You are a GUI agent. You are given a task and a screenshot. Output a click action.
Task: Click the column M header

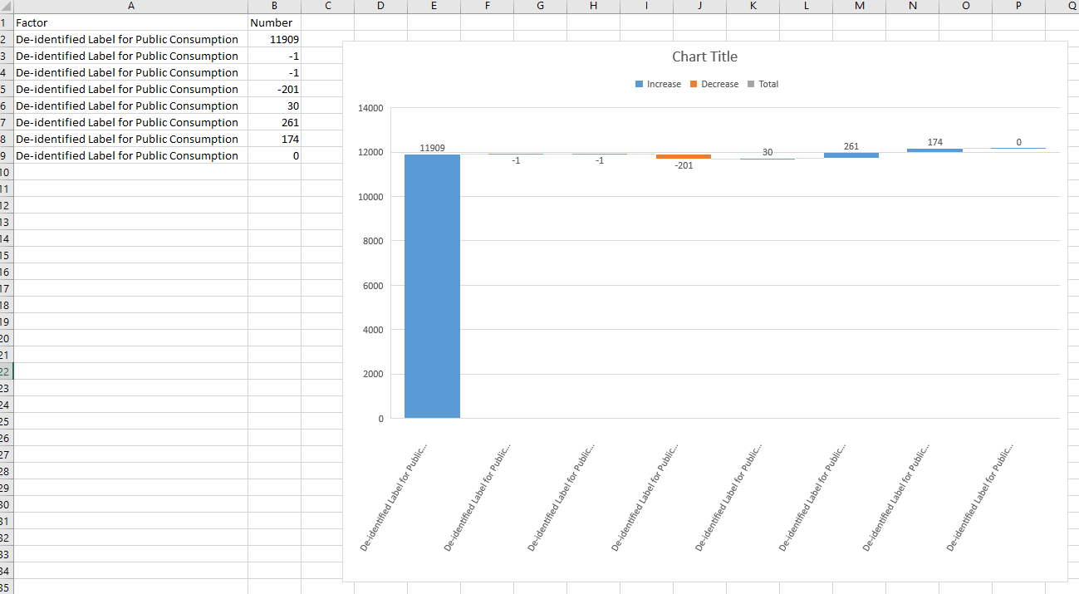[859, 7]
